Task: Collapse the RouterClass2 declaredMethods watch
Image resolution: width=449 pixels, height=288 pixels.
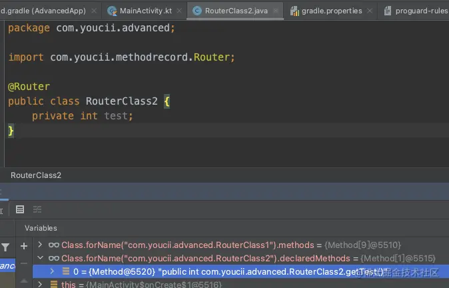Action: coord(40,258)
